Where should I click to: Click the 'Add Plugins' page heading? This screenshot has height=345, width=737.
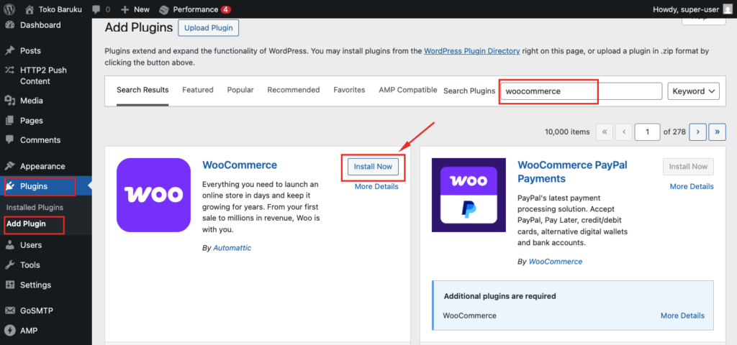coord(139,28)
